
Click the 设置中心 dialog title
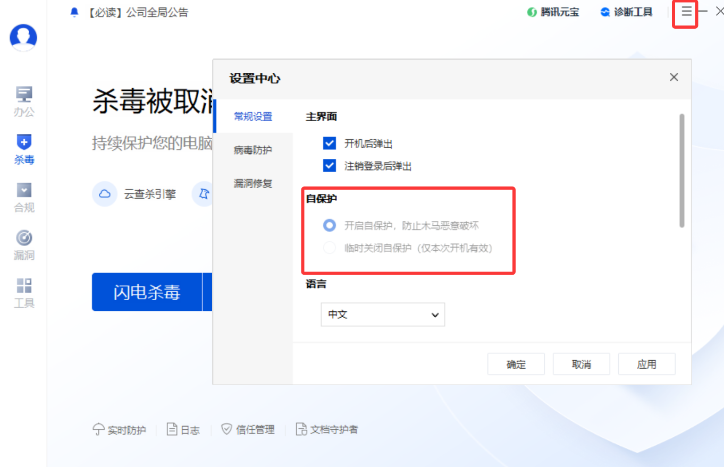(x=255, y=79)
